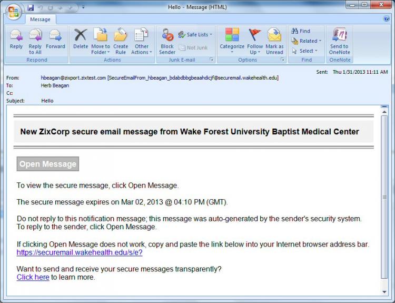The width and height of the screenshot is (395, 303).
Task: Select the Message ribbon tab
Action: 41,19
